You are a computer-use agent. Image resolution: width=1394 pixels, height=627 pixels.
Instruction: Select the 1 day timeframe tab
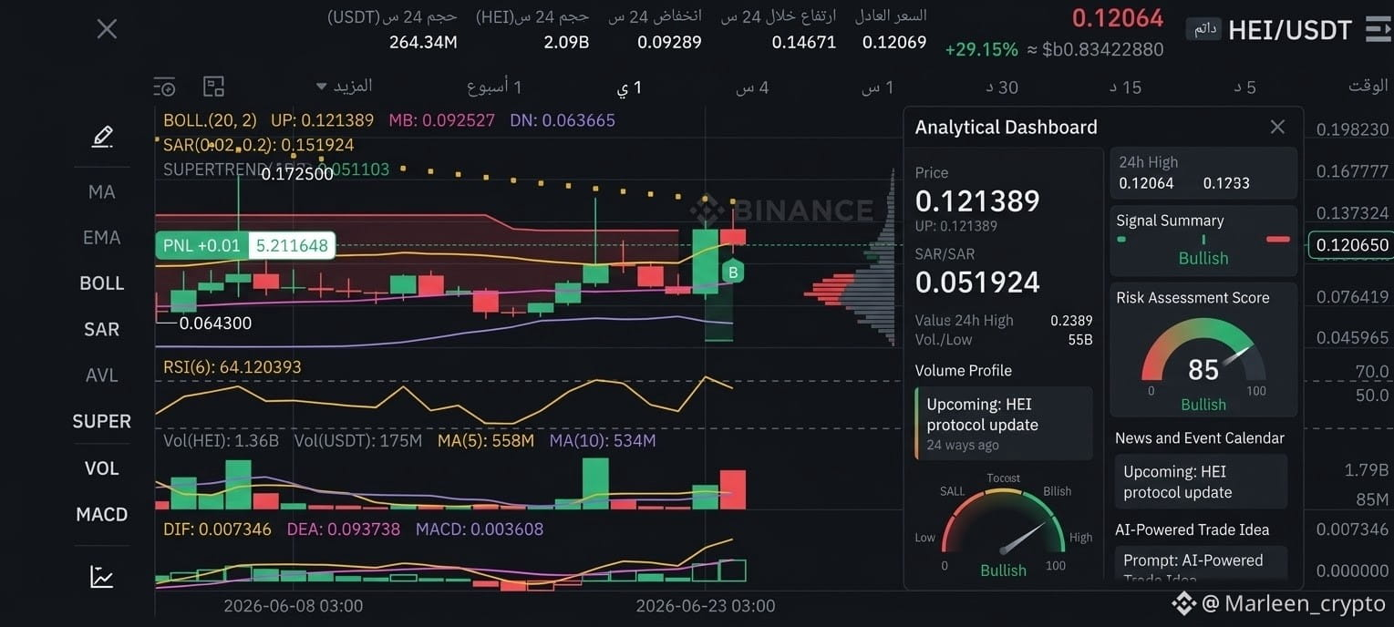point(630,87)
